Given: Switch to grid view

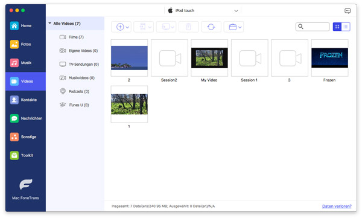Looking at the screenshot, I should point(337,27).
